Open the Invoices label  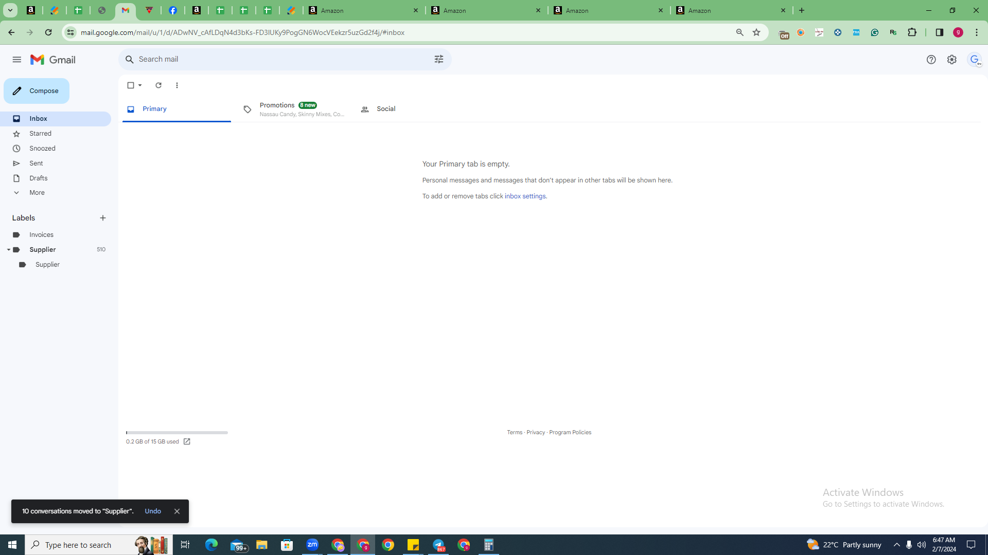pos(56,235)
